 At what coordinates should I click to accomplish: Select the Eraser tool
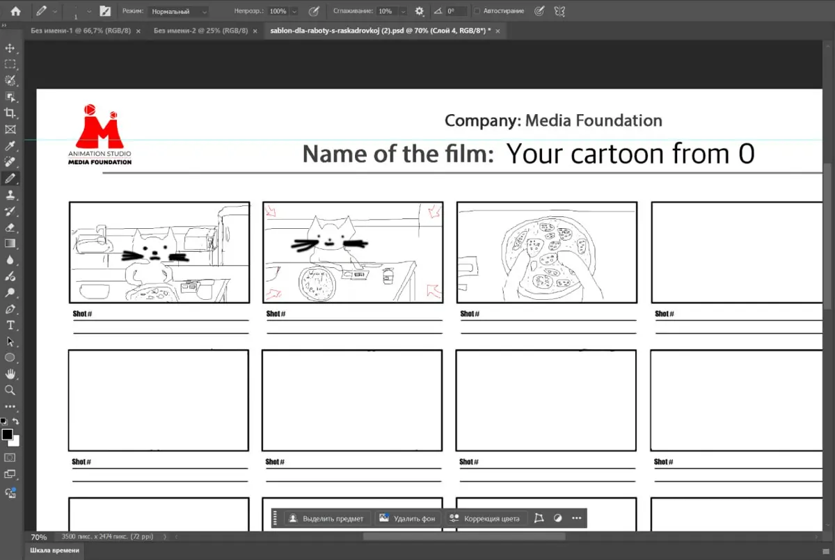(x=10, y=227)
